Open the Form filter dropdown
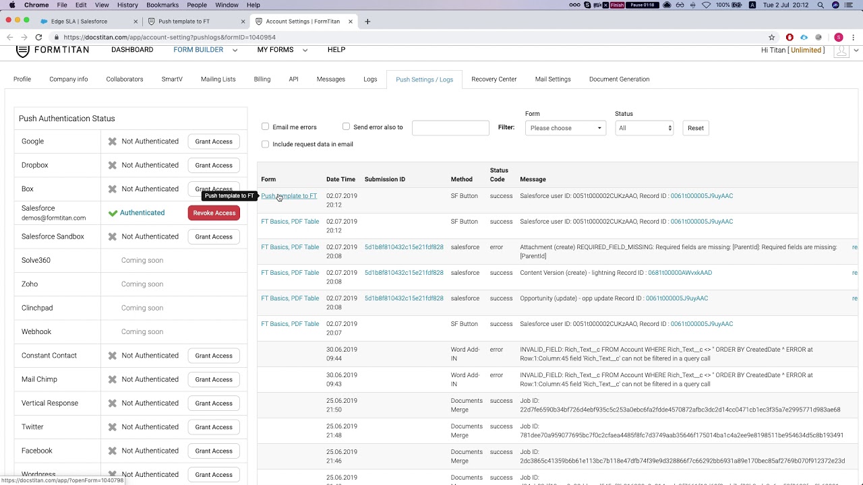Screen dimensions: 863x485 point(565,128)
